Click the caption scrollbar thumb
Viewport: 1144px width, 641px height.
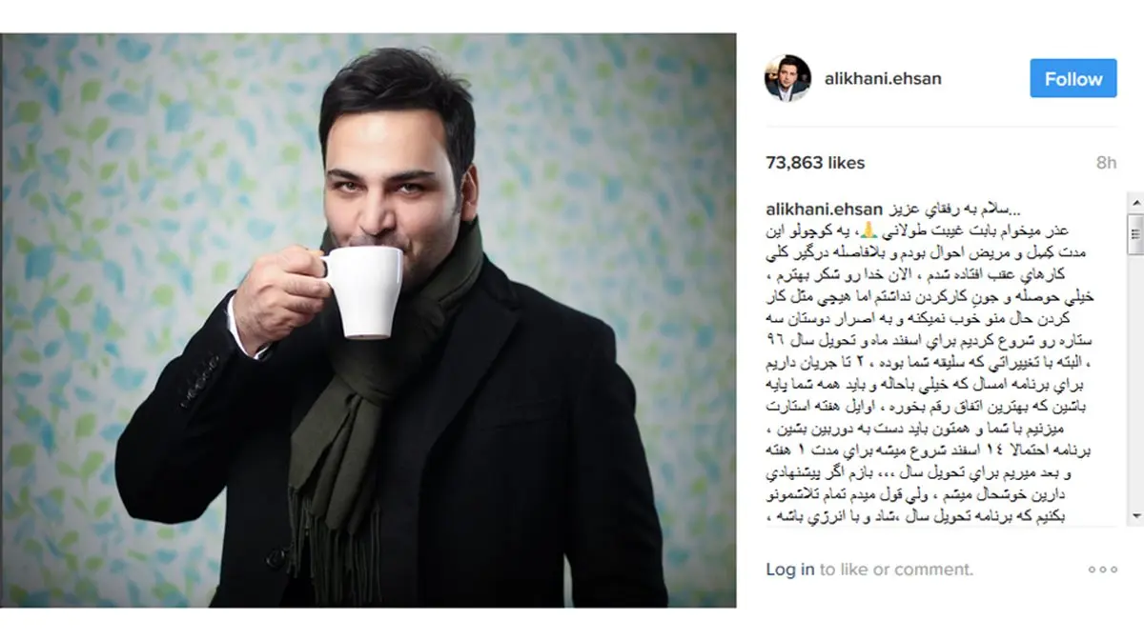coord(1134,233)
